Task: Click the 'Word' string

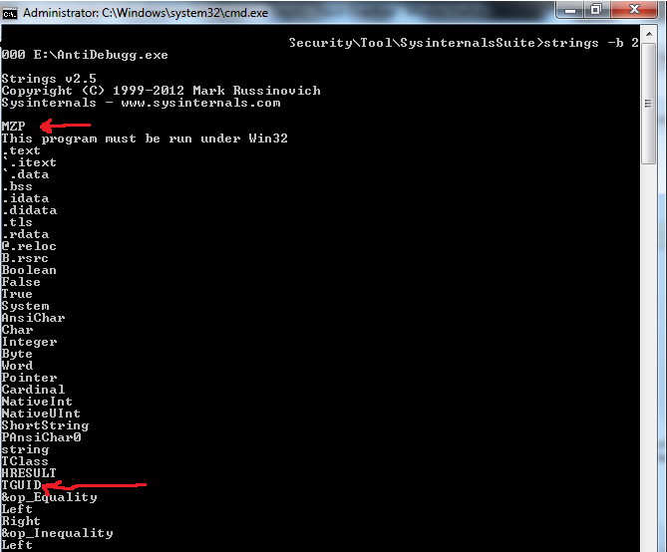Action: pyautogui.click(x=17, y=366)
